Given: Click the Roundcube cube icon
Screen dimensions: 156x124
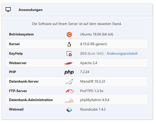Looking at the screenshot, I should [69, 110].
